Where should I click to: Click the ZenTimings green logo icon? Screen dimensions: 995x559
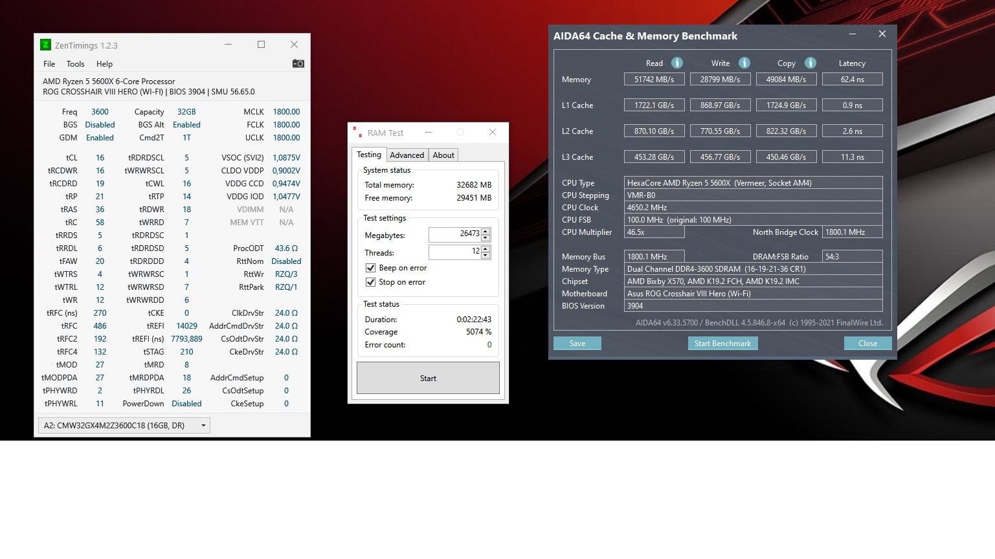[x=45, y=45]
